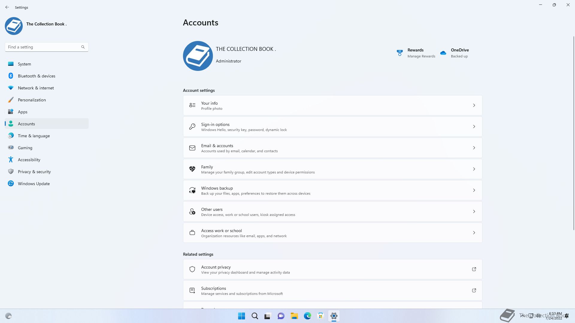575x323 pixels.
Task: Click the Your info icon
Action: pyautogui.click(x=192, y=105)
